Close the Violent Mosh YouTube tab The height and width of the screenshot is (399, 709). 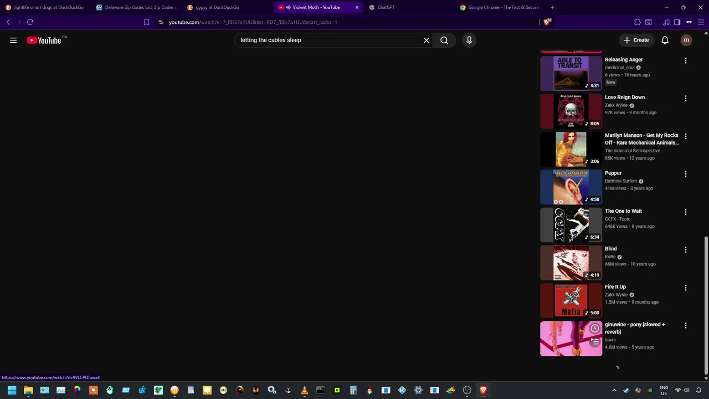point(357,7)
